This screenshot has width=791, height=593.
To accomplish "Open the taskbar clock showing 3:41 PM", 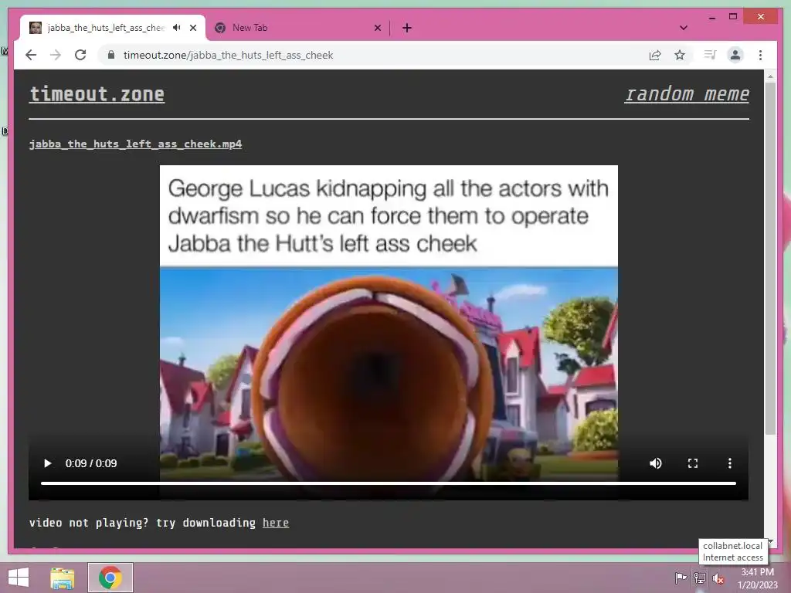I will (757, 578).
